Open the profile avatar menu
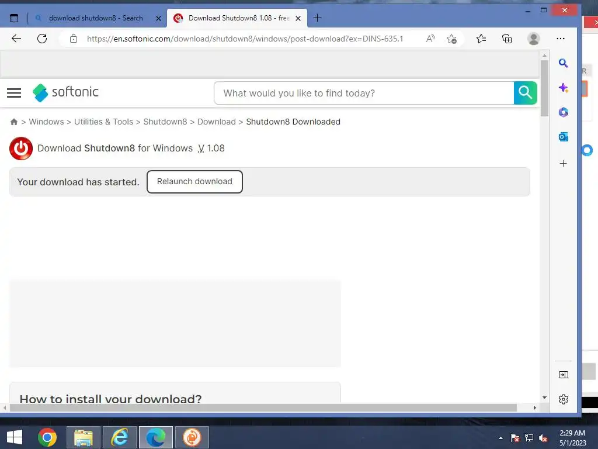 [533, 39]
